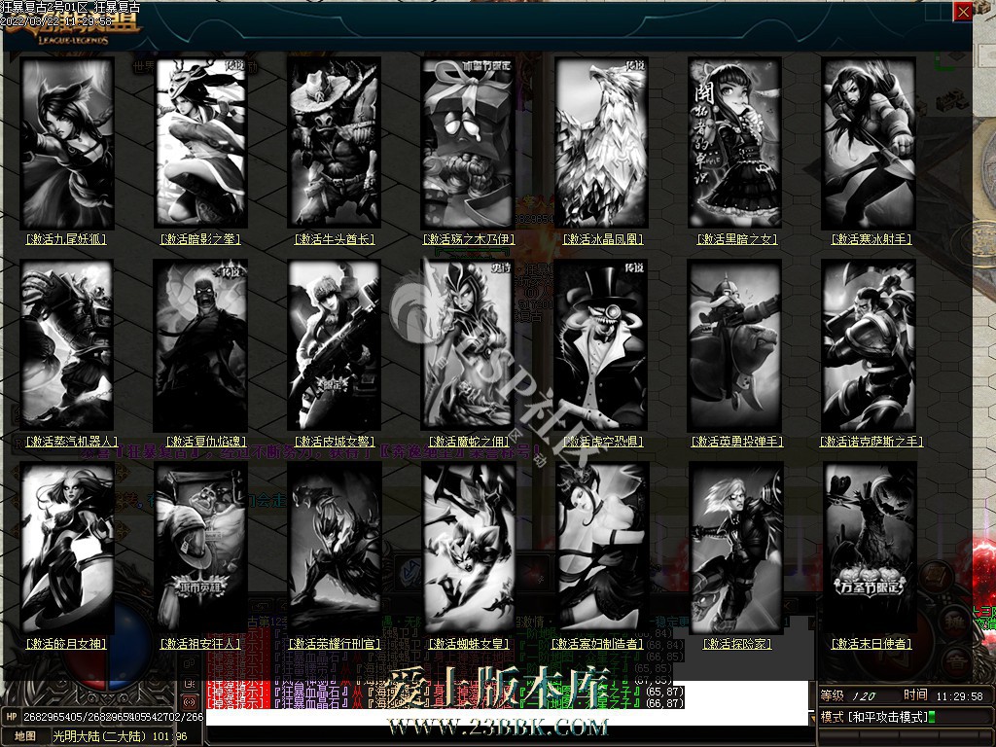Activate 探险家 via its link

[x=737, y=644]
